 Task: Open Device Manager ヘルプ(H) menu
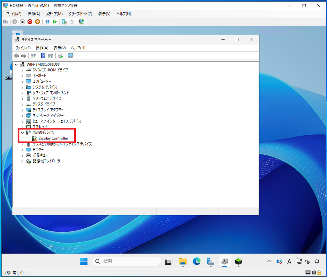coord(78,48)
